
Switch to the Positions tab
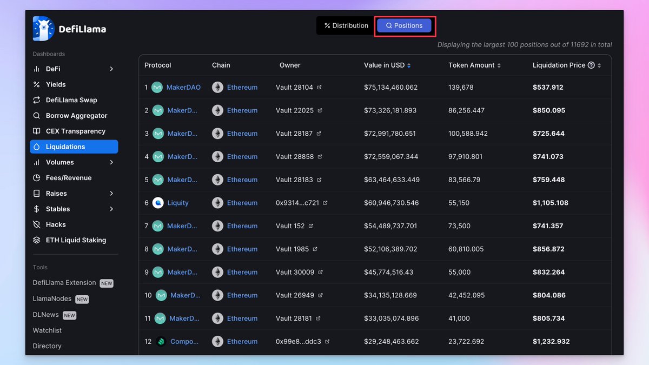[404, 25]
